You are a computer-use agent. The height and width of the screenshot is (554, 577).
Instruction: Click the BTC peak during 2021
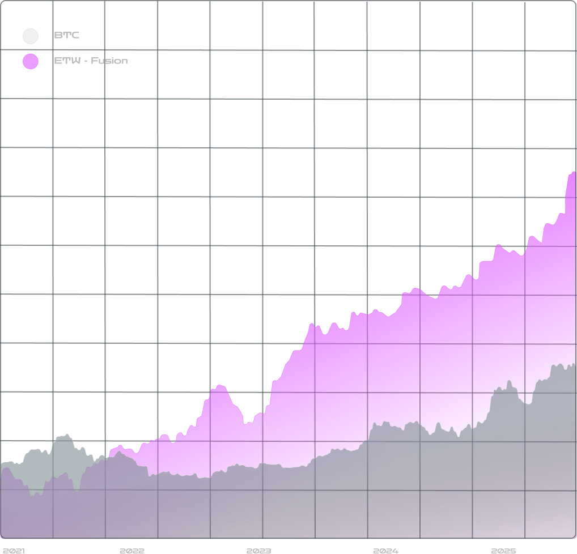(x=67, y=435)
